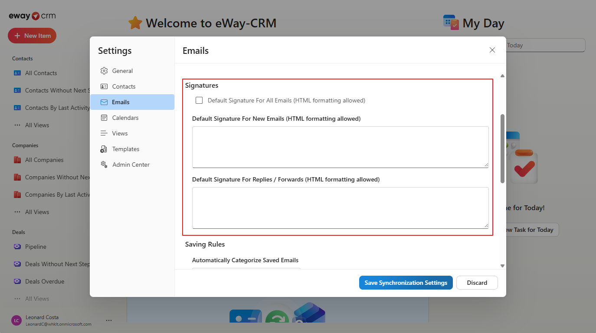
Task: Switch to the Templates settings tab
Action: pos(132,149)
